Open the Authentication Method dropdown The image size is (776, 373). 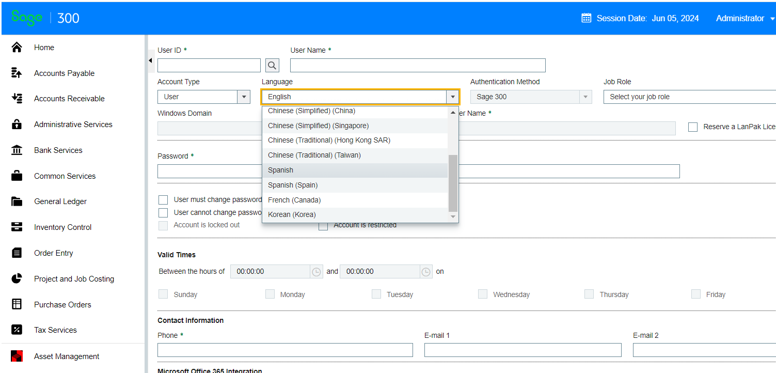tap(585, 97)
